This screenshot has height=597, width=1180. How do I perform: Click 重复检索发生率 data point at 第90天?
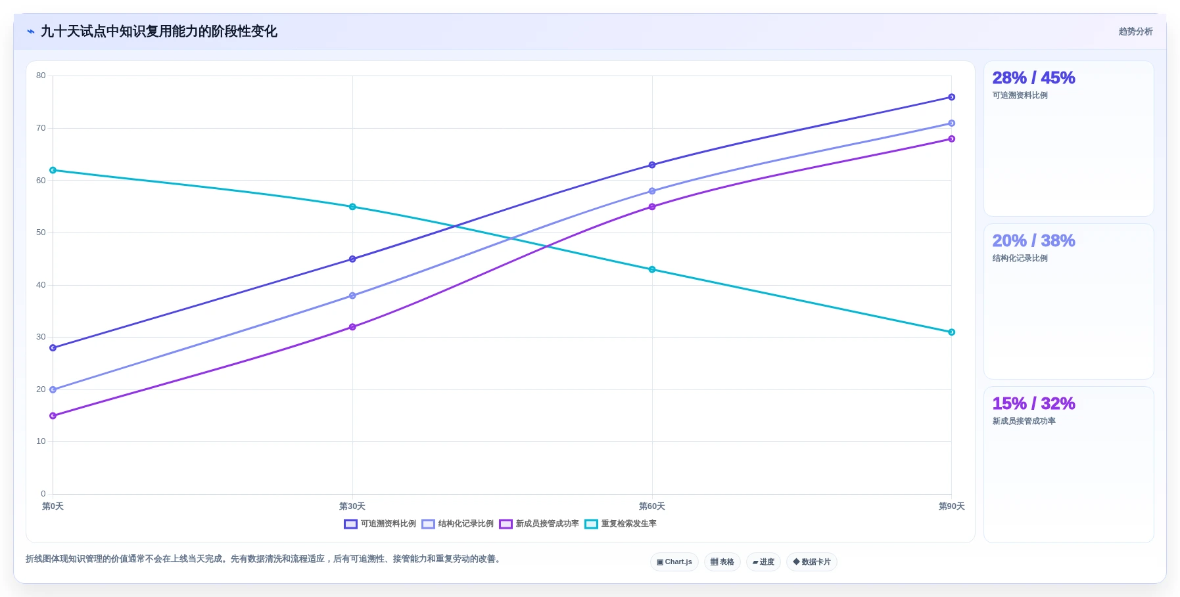coord(951,332)
